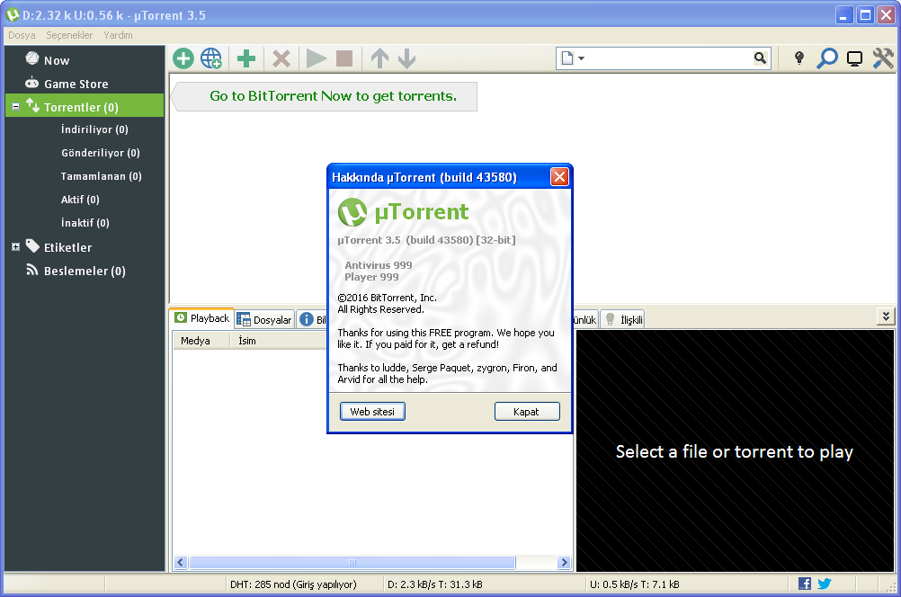The height and width of the screenshot is (597, 901).
Task: Click the Add Torrent green plus-circle icon
Action: click(x=183, y=58)
